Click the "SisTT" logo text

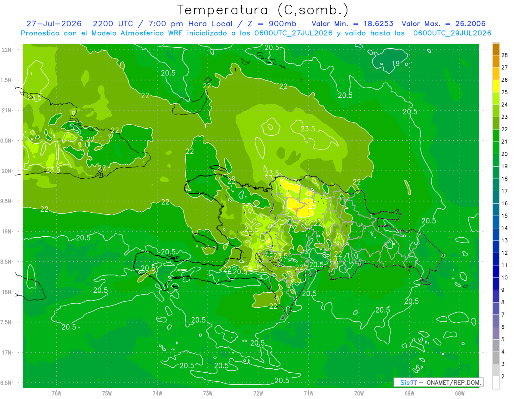[408, 382]
